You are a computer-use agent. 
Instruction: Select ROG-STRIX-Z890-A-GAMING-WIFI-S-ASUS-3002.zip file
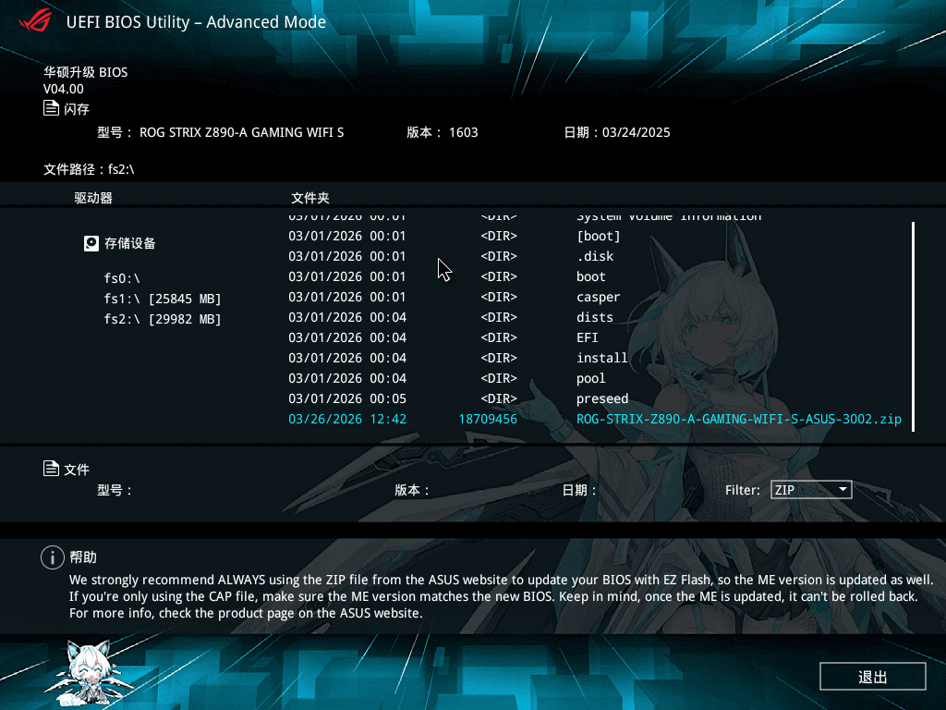(x=738, y=419)
